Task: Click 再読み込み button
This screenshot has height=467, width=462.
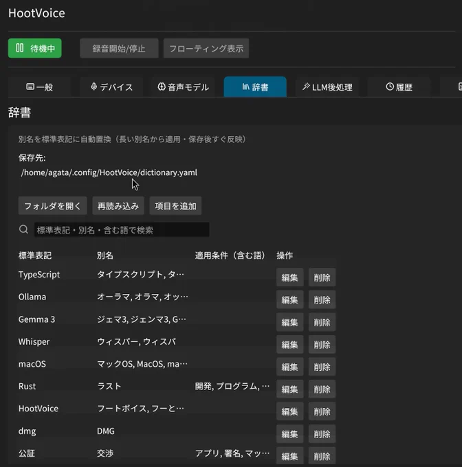Action: click(x=118, y=206)
